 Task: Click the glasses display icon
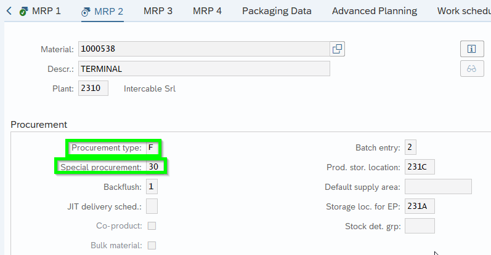click(471, 68)
